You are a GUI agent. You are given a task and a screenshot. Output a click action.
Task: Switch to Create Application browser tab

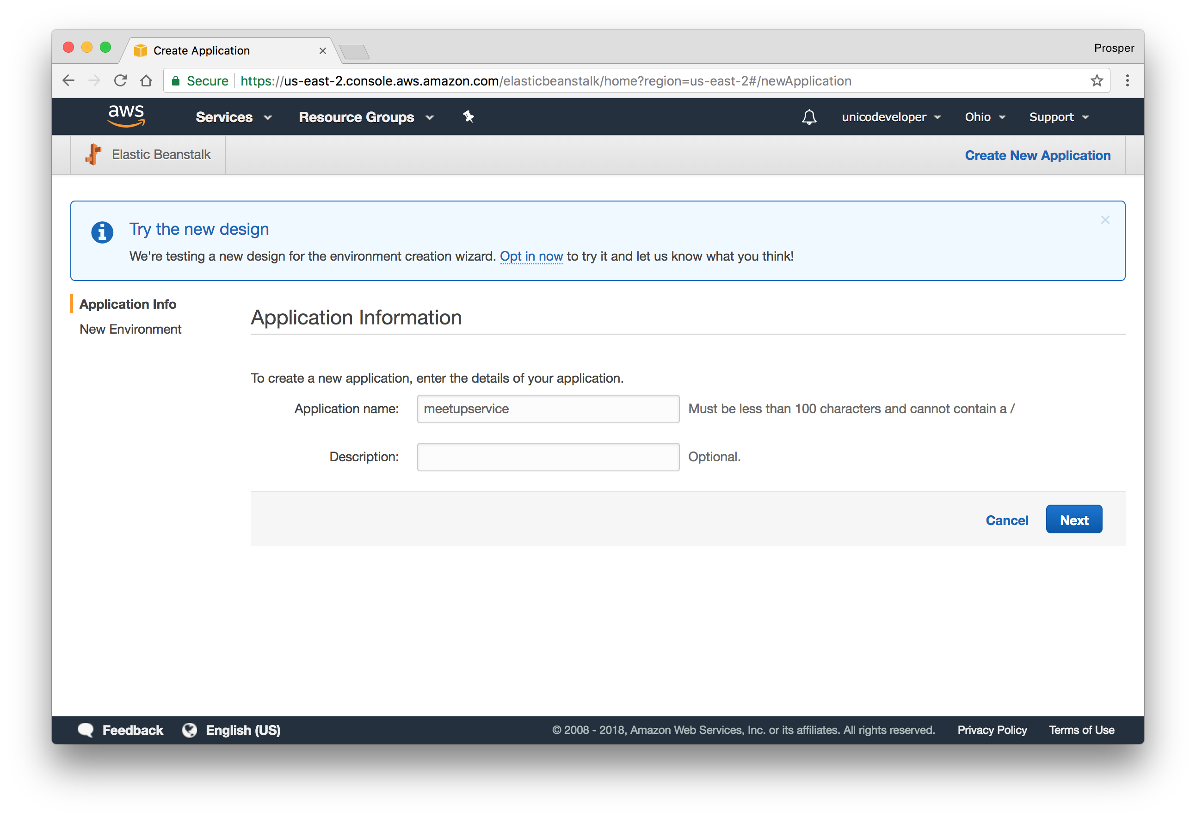click(x=202, y=50)
